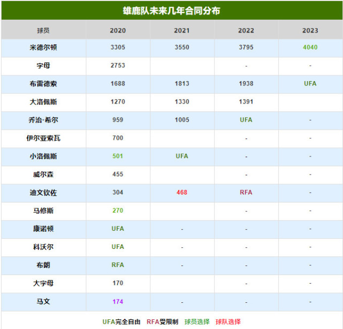Select the 2021 column header
This screenshot has height=329, width=343.
pos(182,30)
